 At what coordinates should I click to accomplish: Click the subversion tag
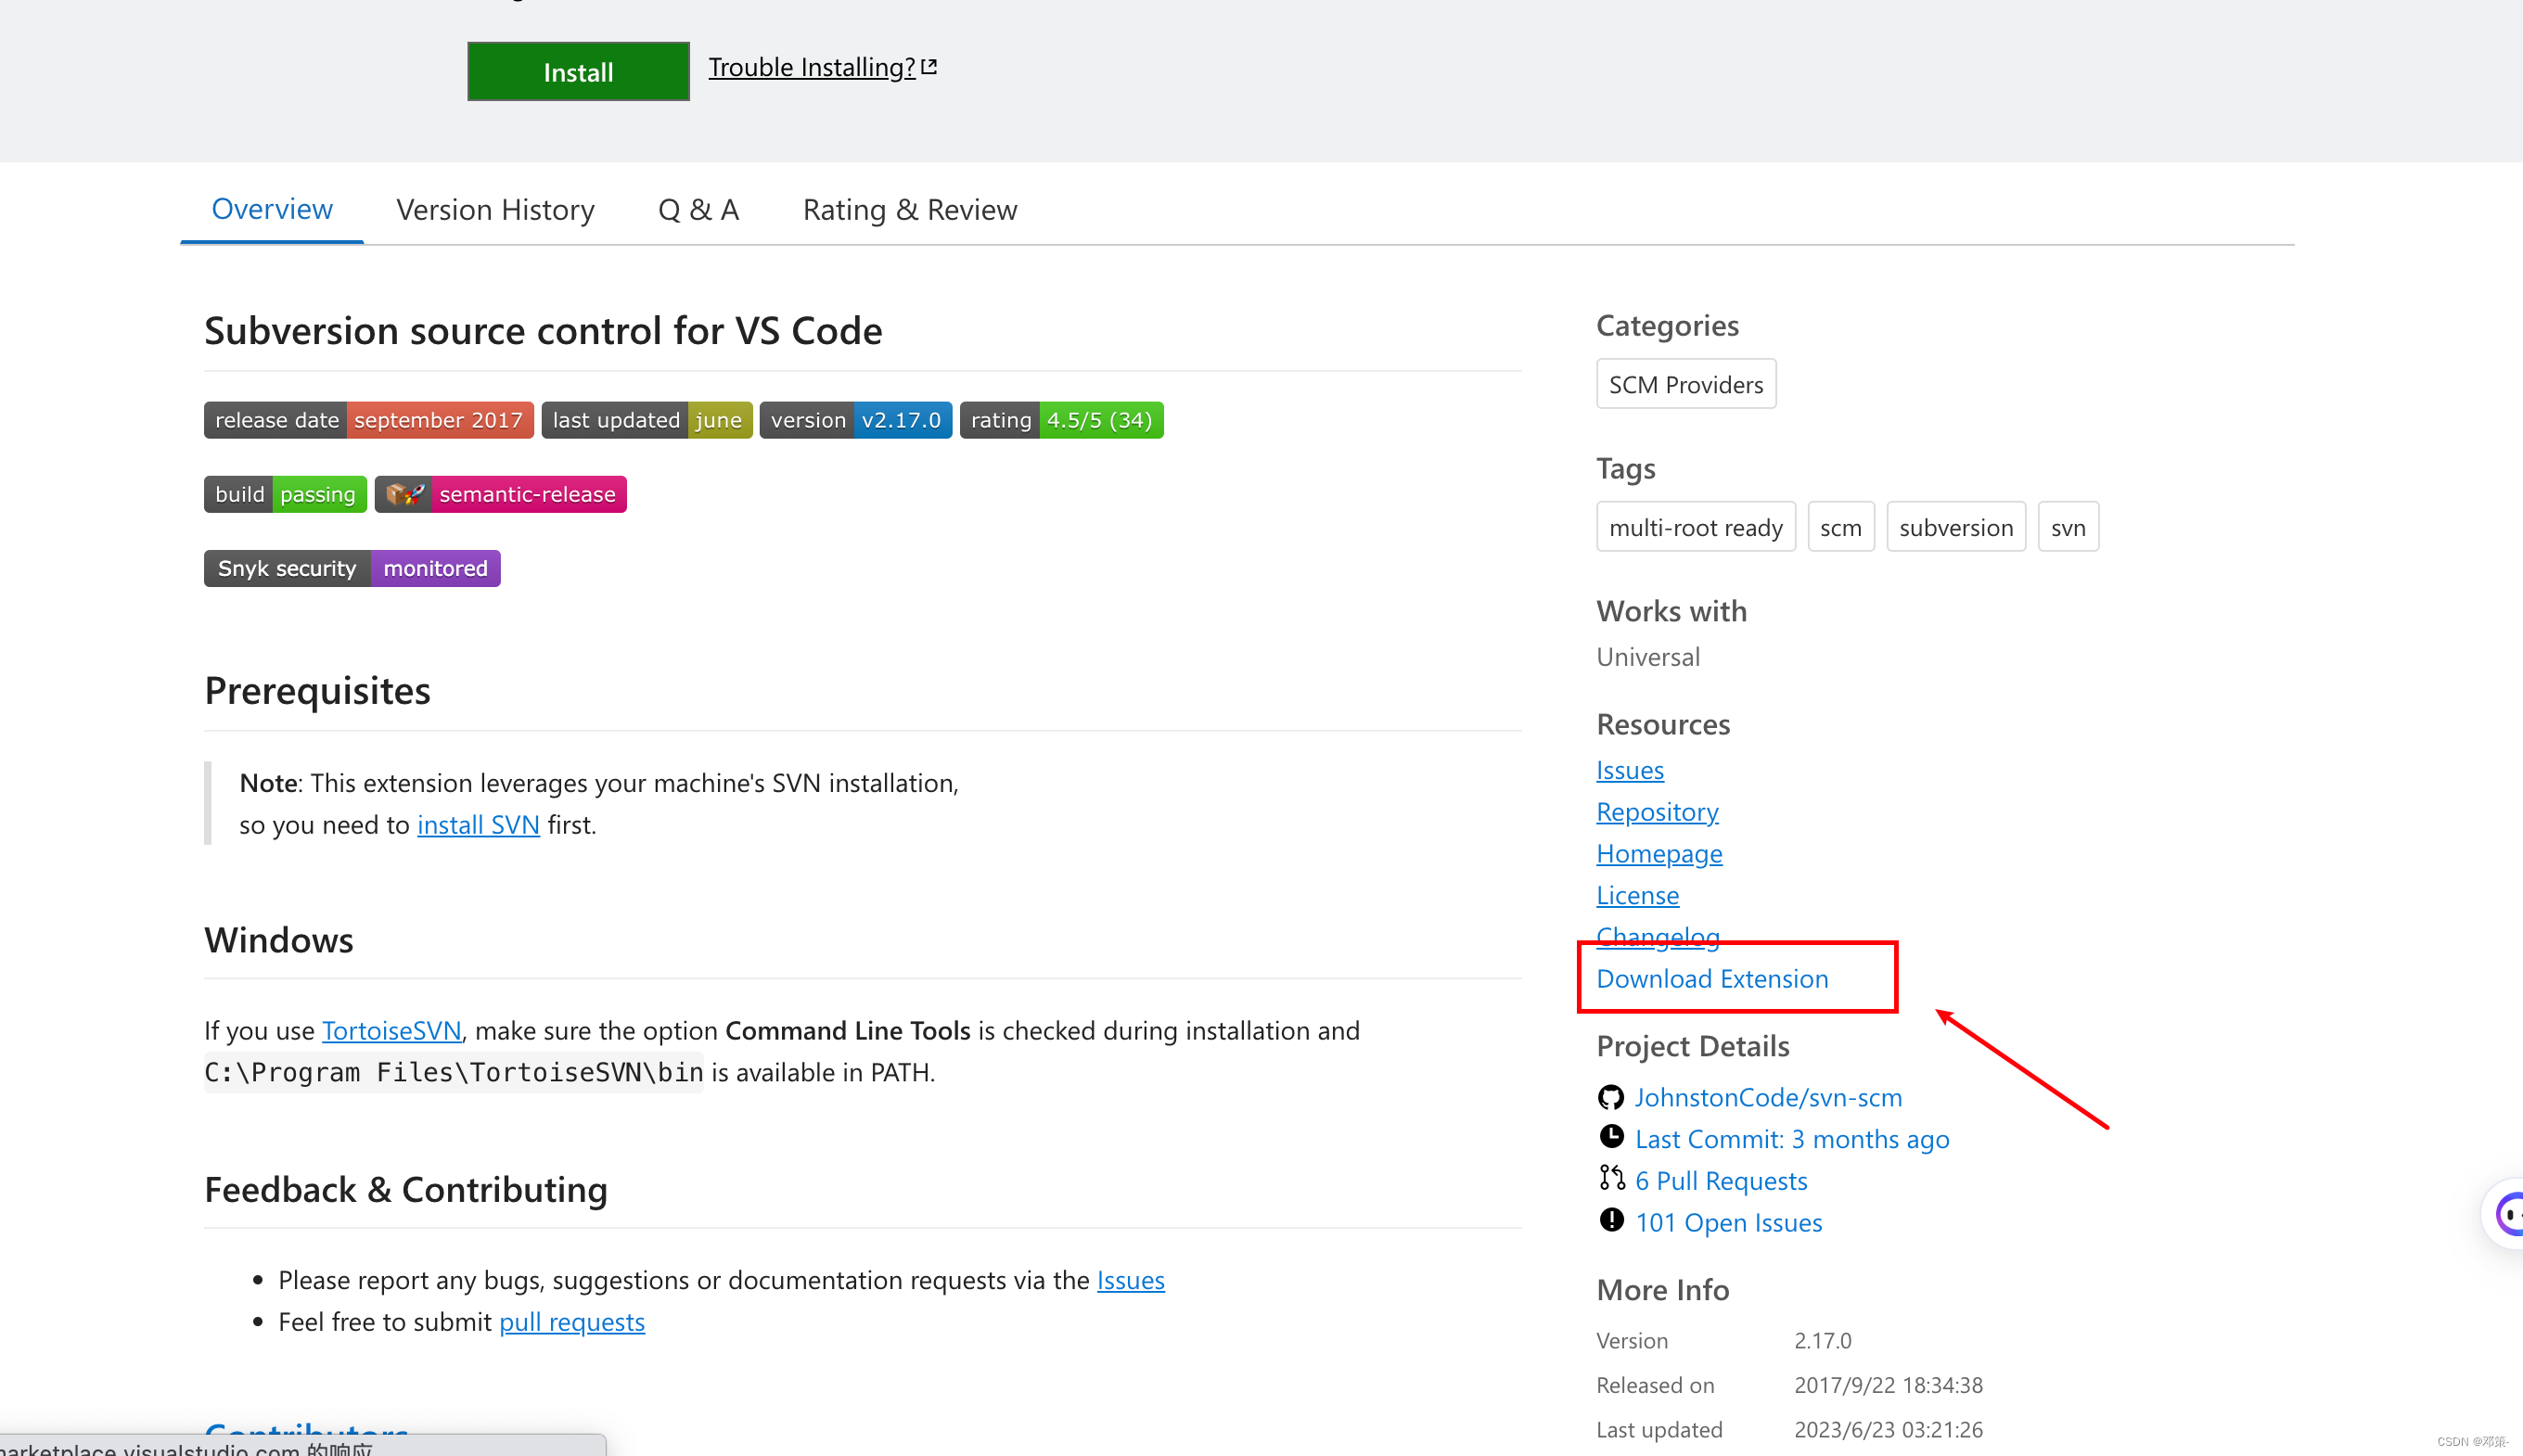[1955, 527]
